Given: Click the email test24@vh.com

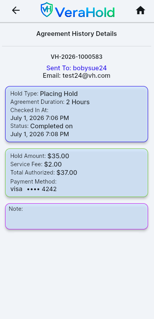Looking at the screenshot, I should [x=76, y=76].
